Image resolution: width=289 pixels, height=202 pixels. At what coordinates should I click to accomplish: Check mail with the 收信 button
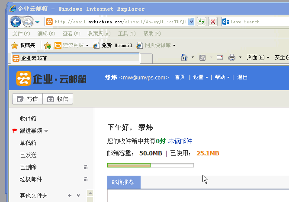pyautogui.click(x=58, y=99)
